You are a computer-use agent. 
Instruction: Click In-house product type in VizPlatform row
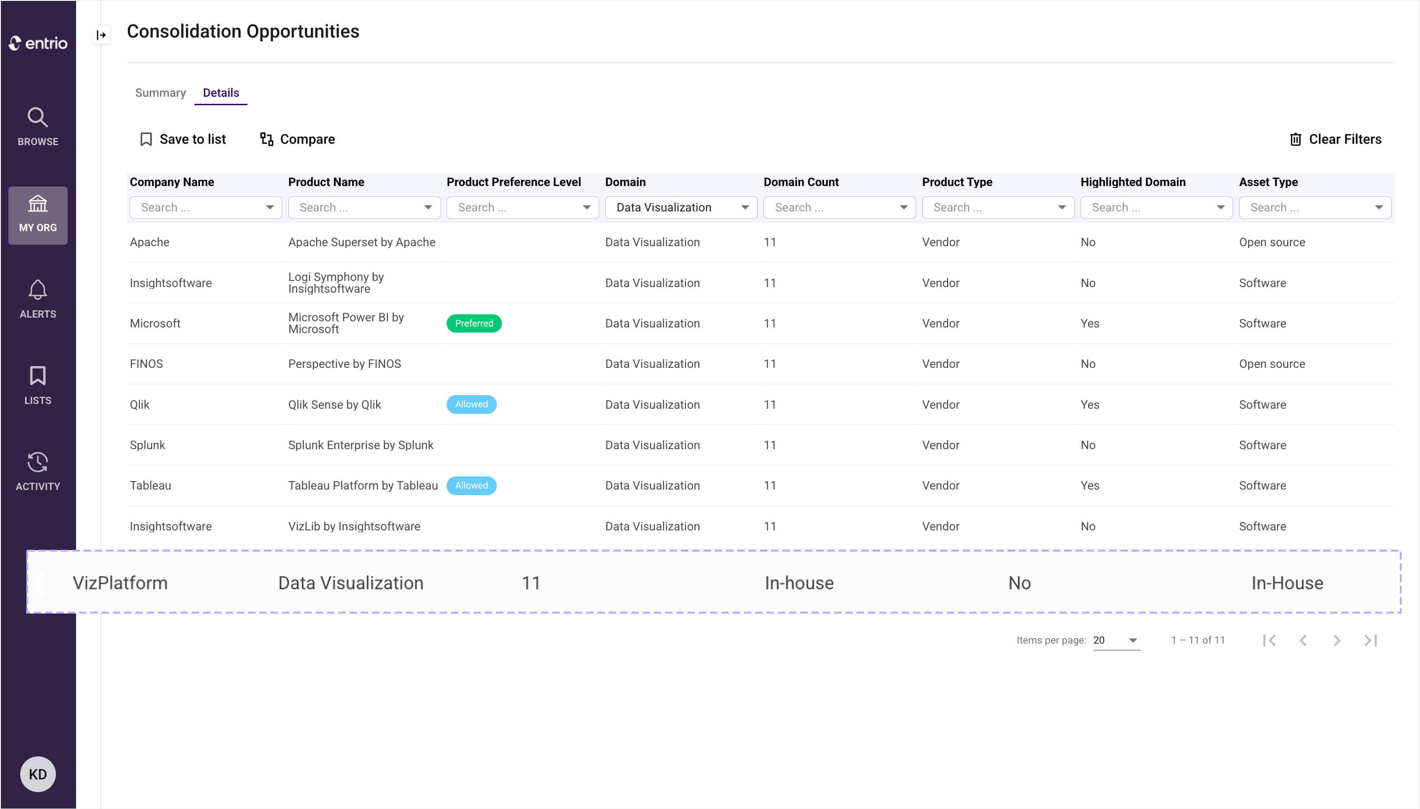tap(799, 583)
